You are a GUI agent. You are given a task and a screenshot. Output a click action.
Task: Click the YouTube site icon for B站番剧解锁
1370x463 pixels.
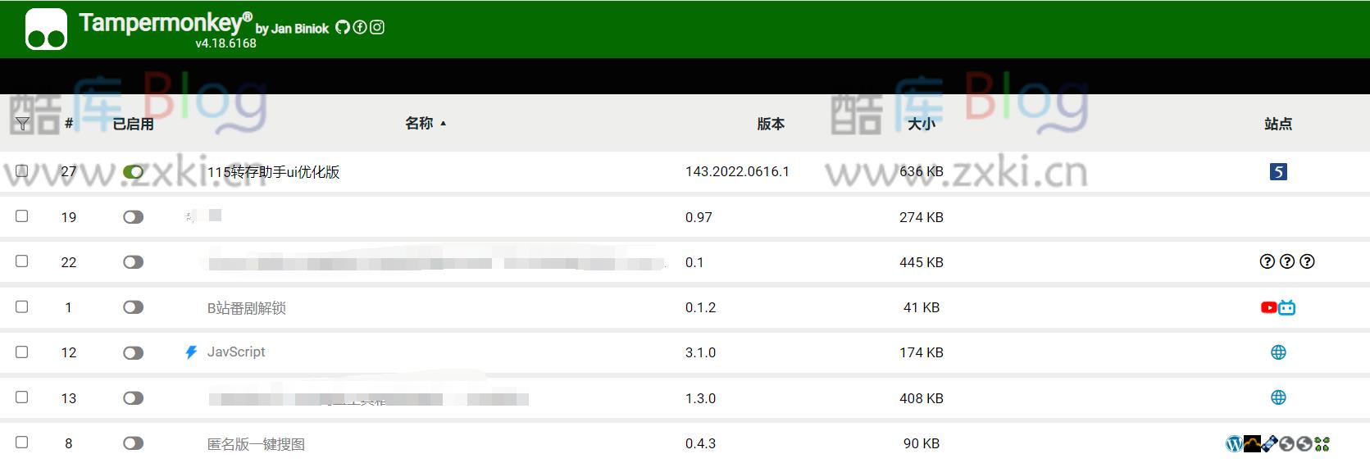[1269, 307]
